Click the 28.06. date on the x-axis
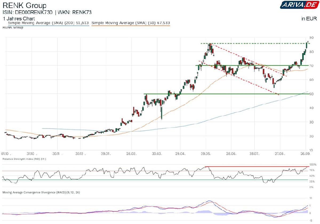Viewport: 320px width, 224px height. 231,154
